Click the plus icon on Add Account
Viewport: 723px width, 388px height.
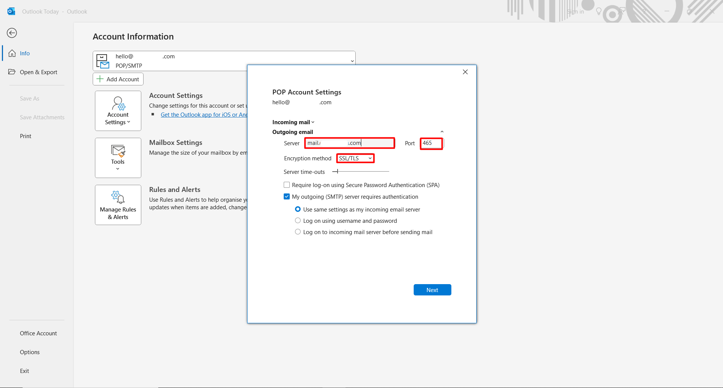click(x=100, y=79)
